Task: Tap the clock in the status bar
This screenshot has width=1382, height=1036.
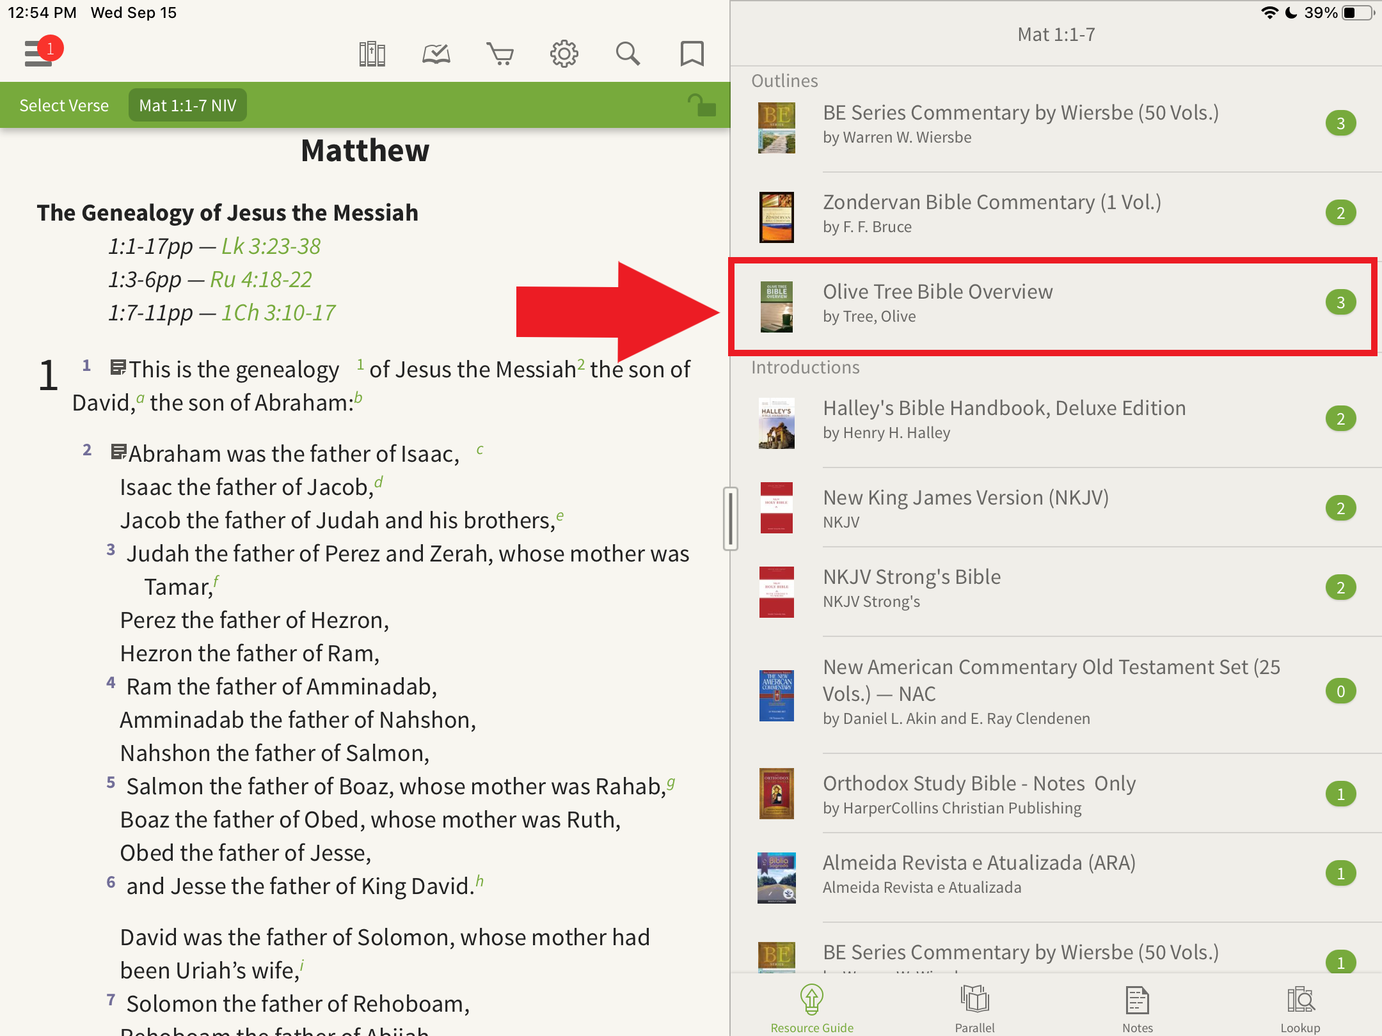Action: point(42,13)
